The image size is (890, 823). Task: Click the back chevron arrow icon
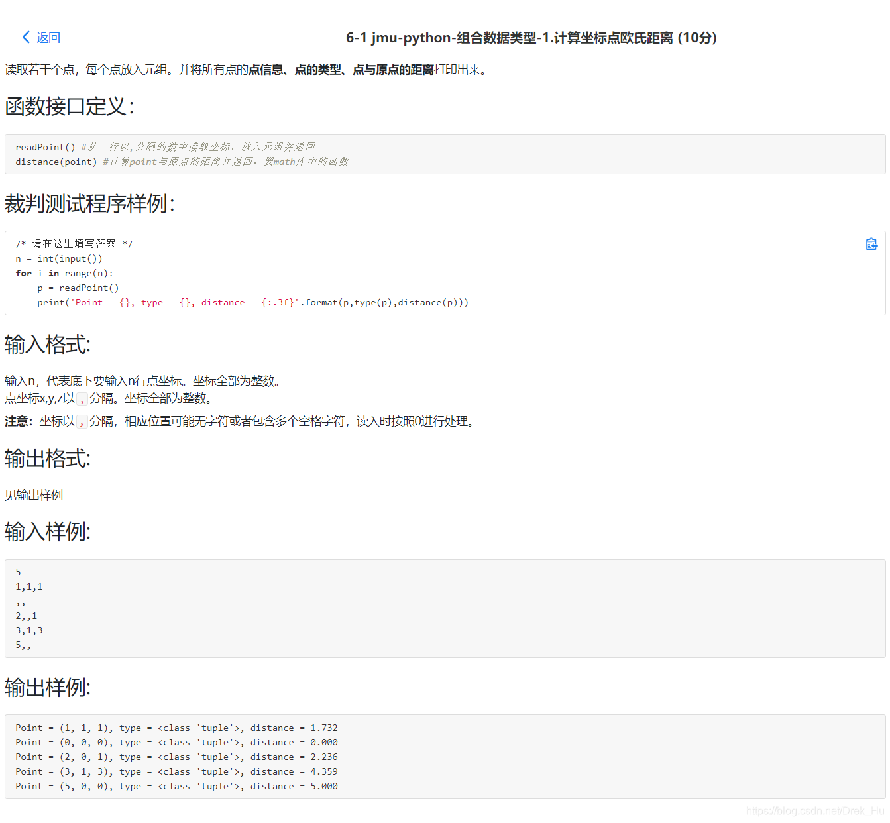[25, 38]
